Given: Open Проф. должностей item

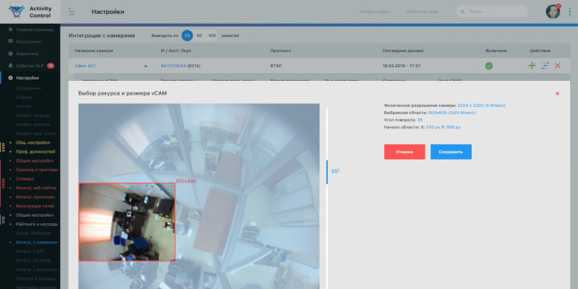Looking at the screenshot, I should pos(35,152).
